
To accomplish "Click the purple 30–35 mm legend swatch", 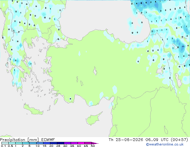I will coord(67,143).
